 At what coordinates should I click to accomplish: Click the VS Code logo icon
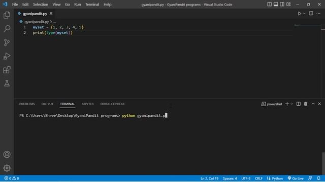tap(5, 4)
